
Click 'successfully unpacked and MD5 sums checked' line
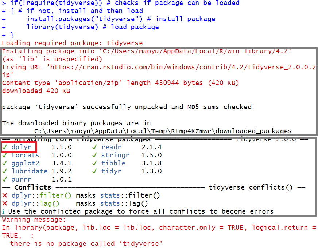(x=127, y=107)
